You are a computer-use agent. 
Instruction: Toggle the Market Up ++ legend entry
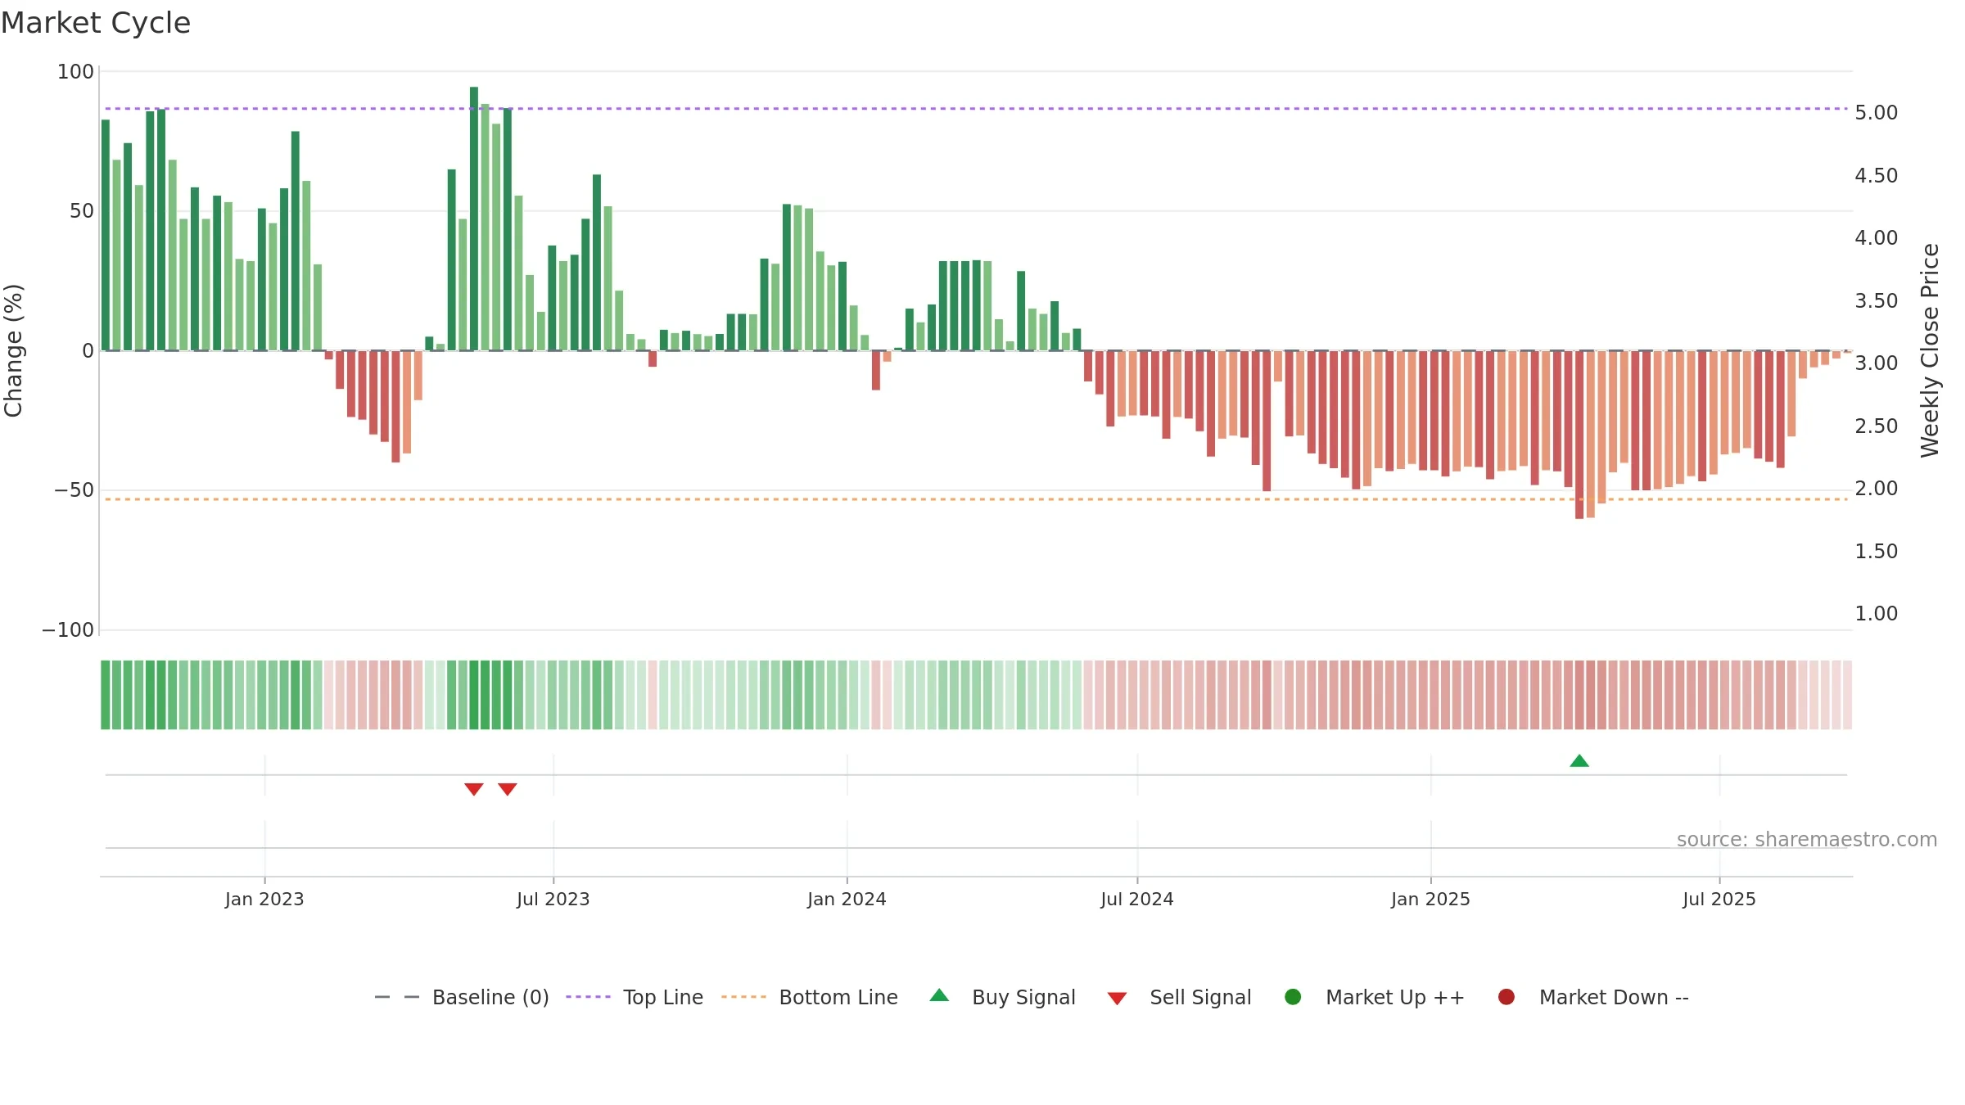[1375, 997]
